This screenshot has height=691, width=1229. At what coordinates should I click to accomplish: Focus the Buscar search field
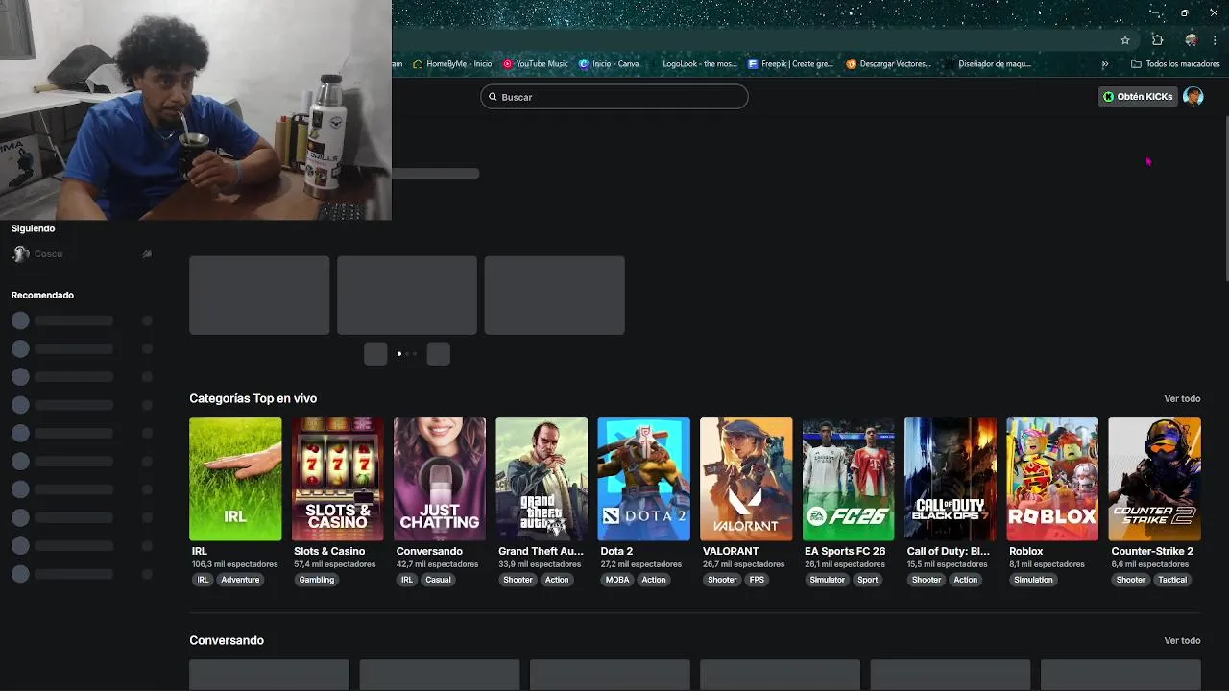tap(614, 97)
